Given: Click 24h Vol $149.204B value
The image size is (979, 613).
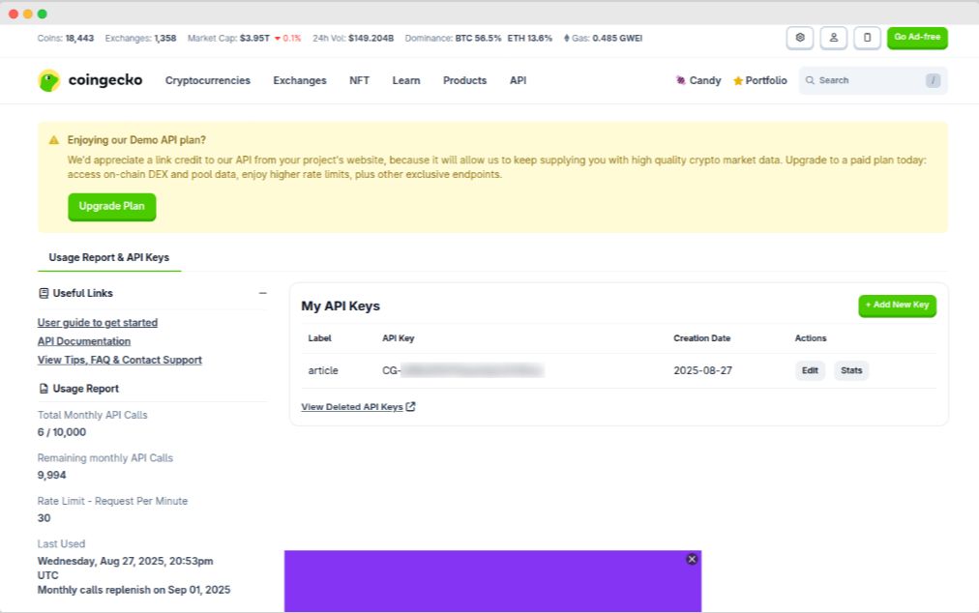Looking at the screenshot, I should 371,38.
